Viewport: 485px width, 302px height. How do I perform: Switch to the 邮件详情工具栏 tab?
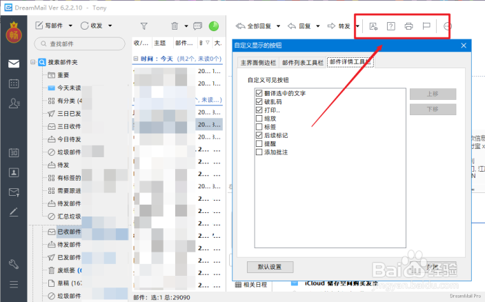(x=350, y=62)
